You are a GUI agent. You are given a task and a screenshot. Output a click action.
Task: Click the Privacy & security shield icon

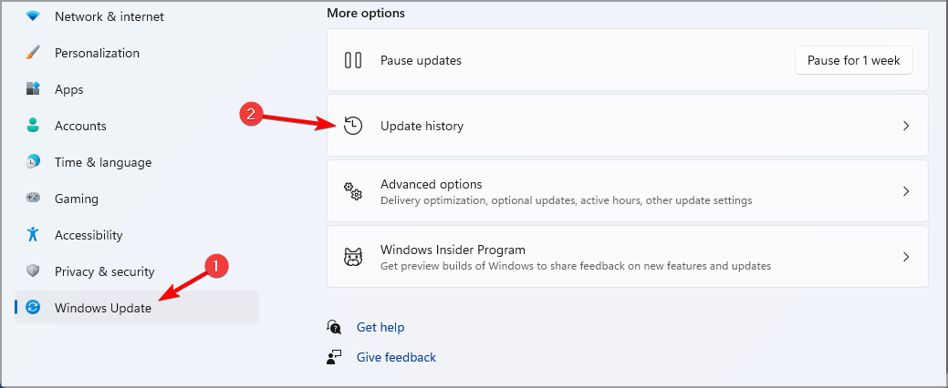pos(33,271)
